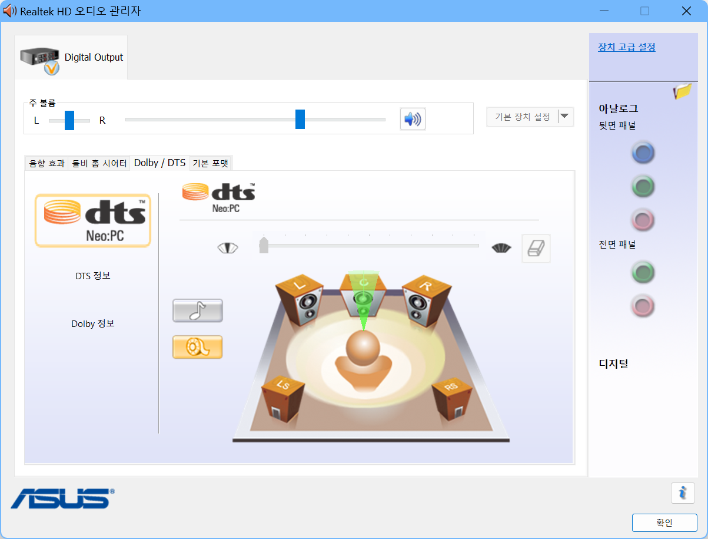
Task: Click the blue rear panel jack
Action: tap(643, 153)
